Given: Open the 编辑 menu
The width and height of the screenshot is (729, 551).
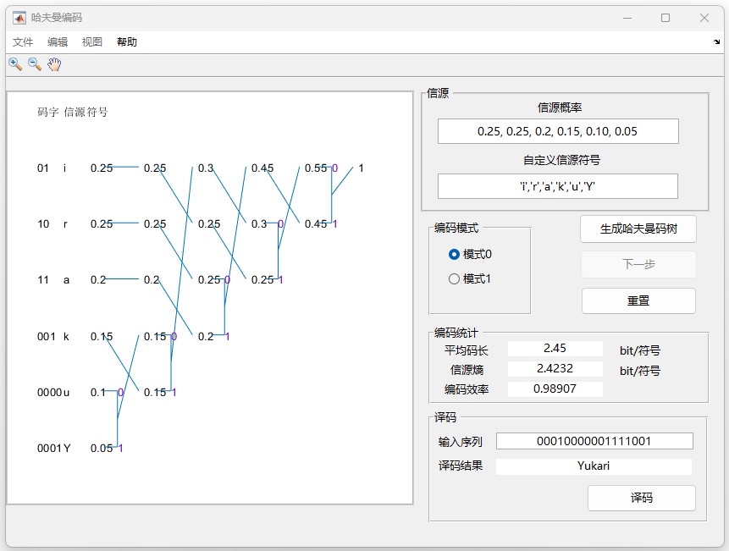Looking at the screenshot, I should point(58,41).
